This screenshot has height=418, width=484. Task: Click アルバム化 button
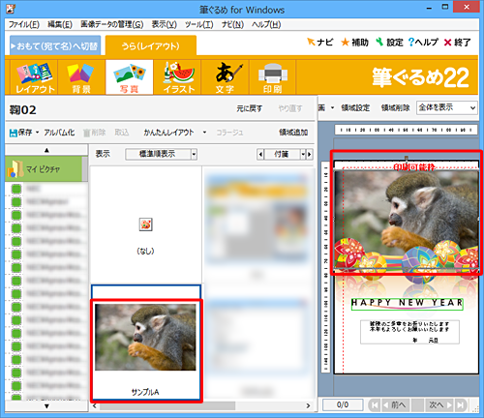point(59,133)
